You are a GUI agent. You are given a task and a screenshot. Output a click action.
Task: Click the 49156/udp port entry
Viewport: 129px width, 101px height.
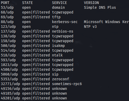[10, 89]
